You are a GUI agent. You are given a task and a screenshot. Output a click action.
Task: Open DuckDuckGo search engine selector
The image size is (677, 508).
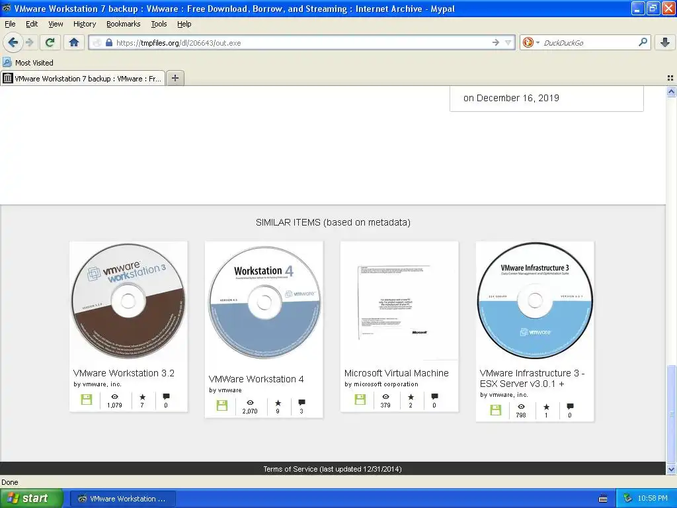coord(531,42)
